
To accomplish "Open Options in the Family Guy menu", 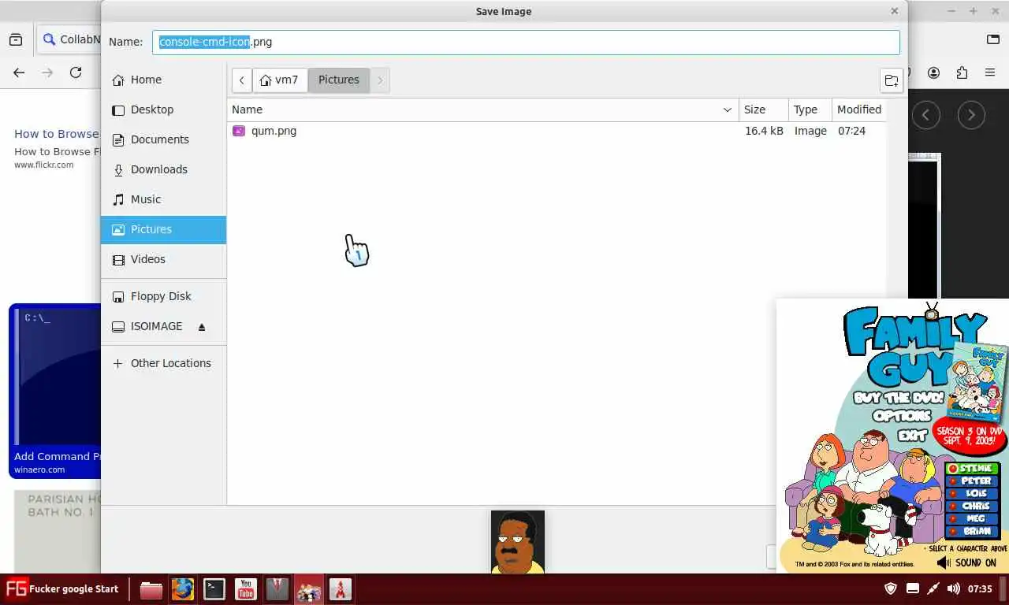I will click(903, 416).
